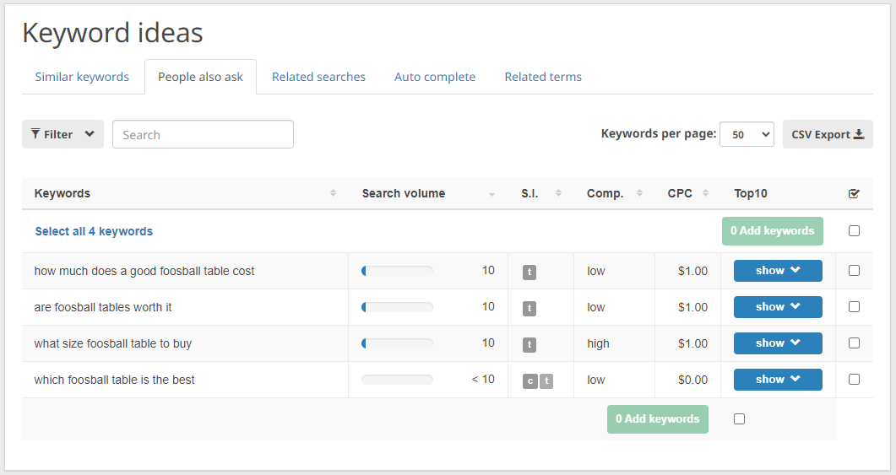Open the Filter dropdown
Viewport: 896px width, 475px height.
tap(62, 134)
